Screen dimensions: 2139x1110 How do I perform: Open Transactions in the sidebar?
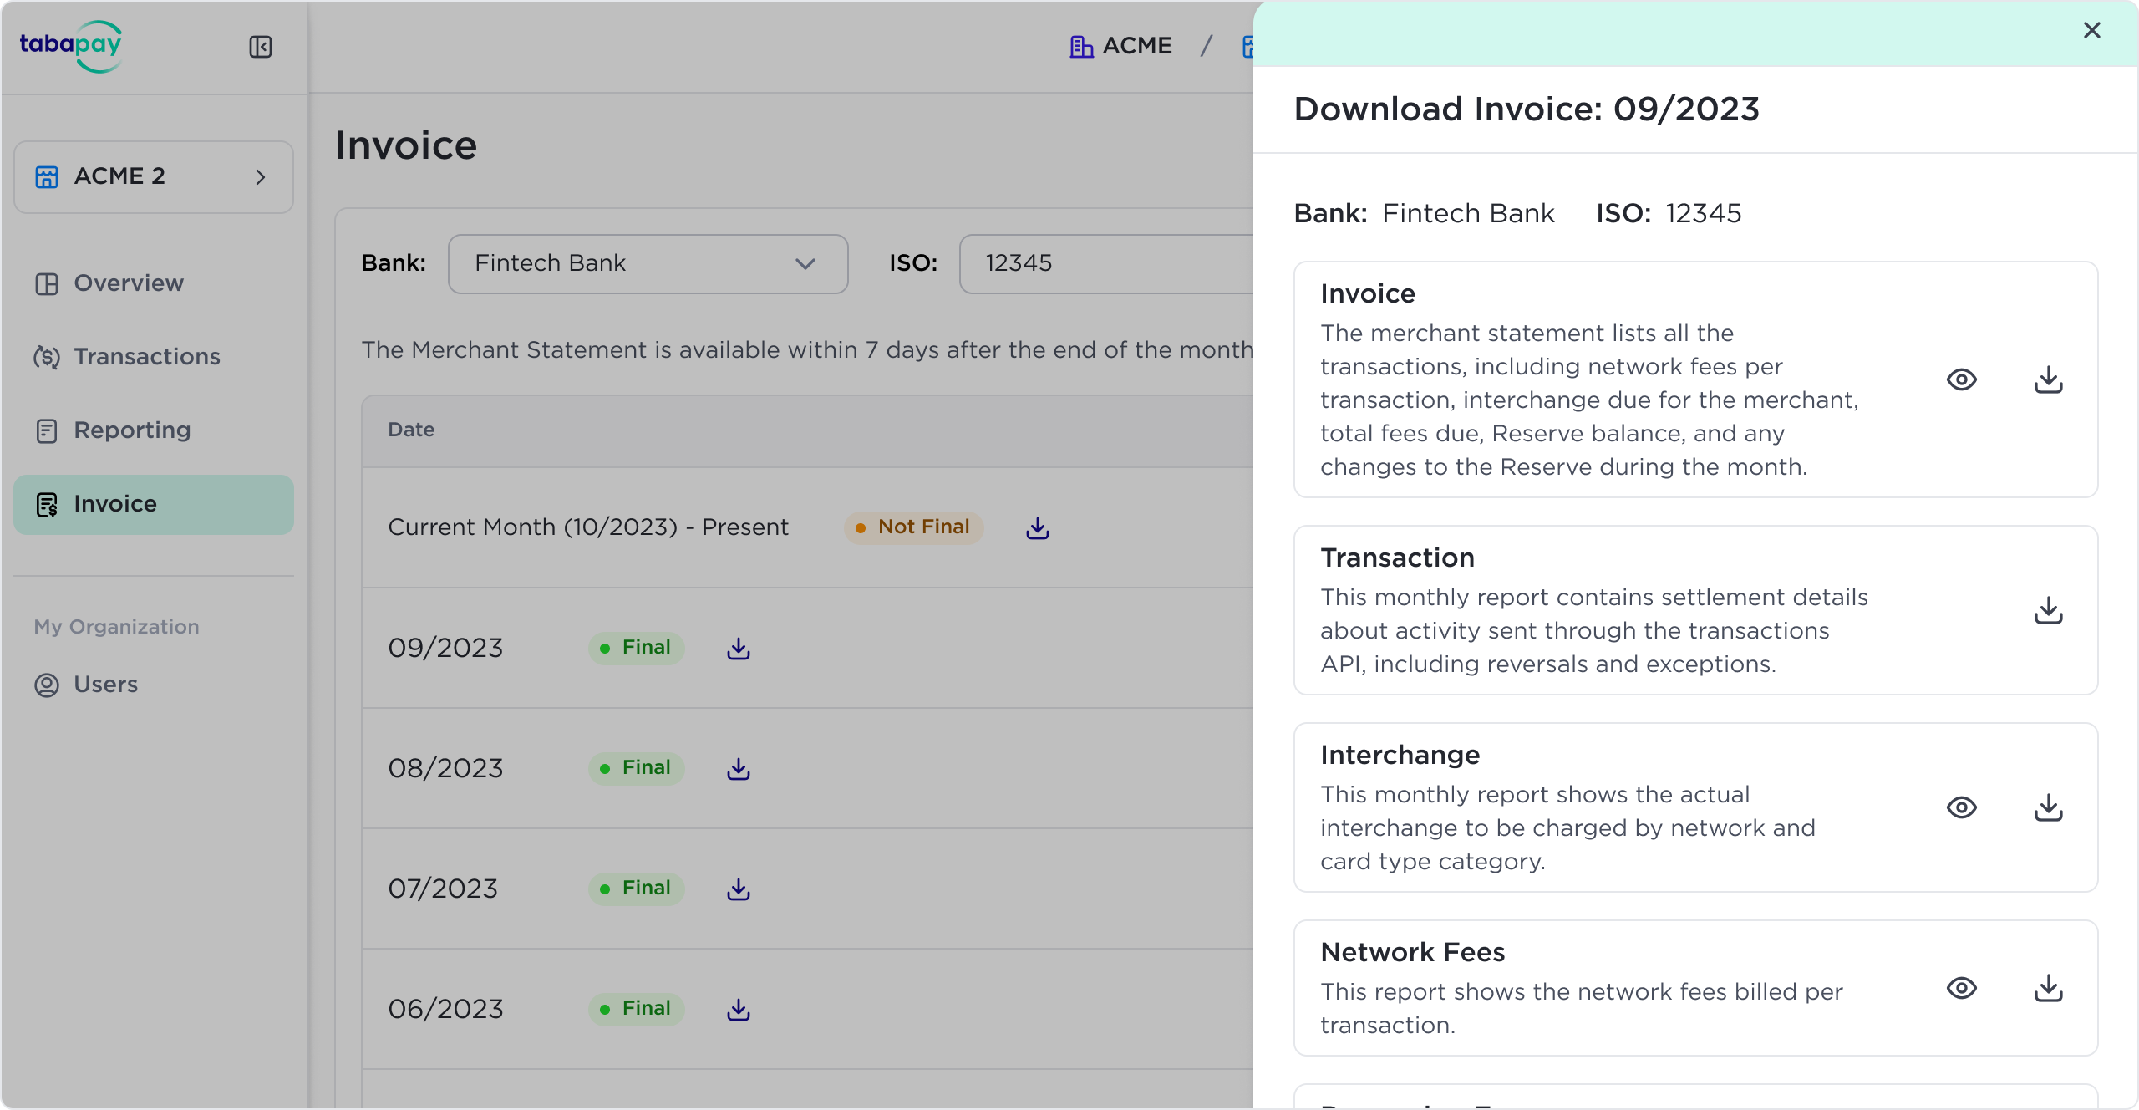coord(147,357)
